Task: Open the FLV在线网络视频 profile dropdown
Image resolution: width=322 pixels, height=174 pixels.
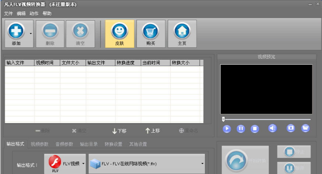Action: coord(147,164)
